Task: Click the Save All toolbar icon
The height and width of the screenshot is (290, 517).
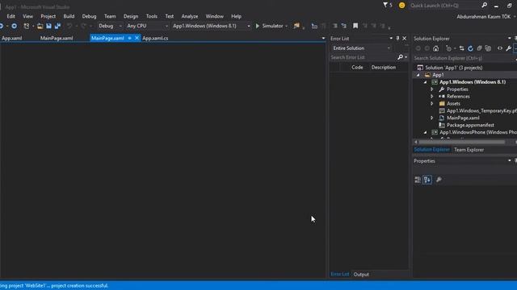Action: pyautogui.click(x=57, y=26)
